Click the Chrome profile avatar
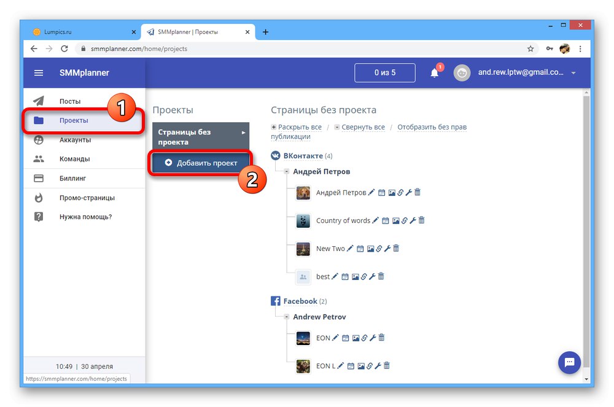This screenshot has height=407, width=614. coord(565,48)
